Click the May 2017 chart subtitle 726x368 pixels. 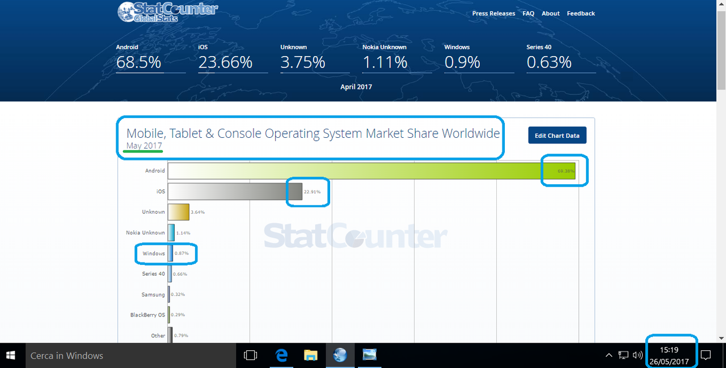[x=144, y=146]
